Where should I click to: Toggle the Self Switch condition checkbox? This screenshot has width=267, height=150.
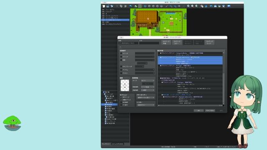(121, 67)
